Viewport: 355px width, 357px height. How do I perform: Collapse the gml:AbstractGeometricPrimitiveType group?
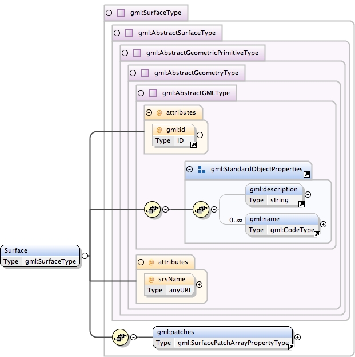coord(125,53)
